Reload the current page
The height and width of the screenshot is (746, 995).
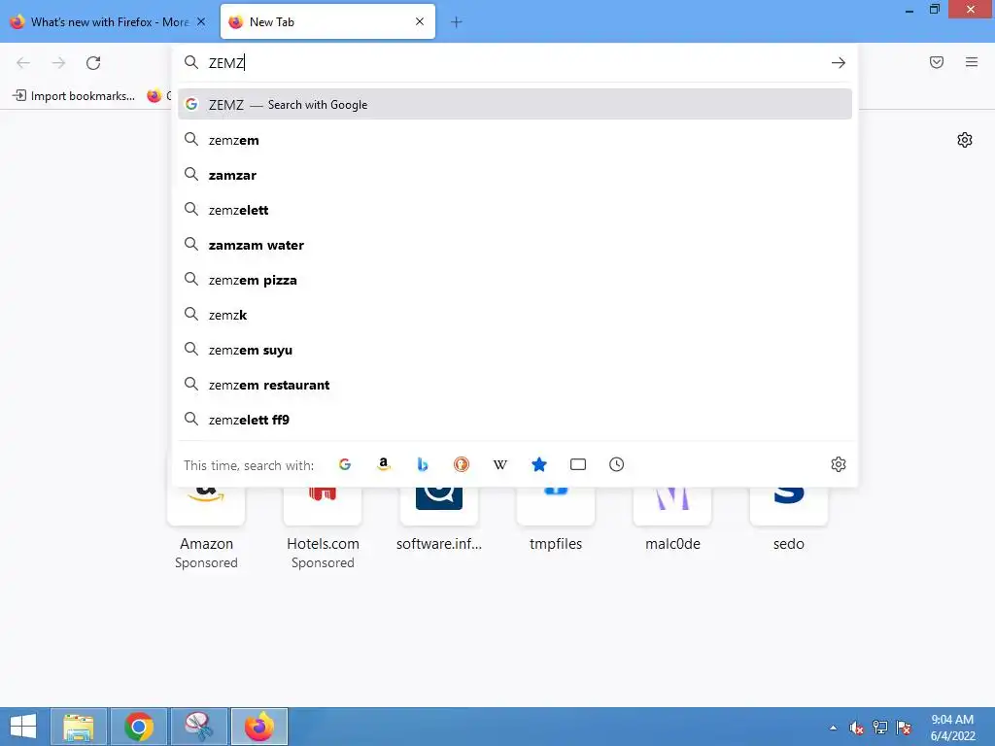(93, 63)
